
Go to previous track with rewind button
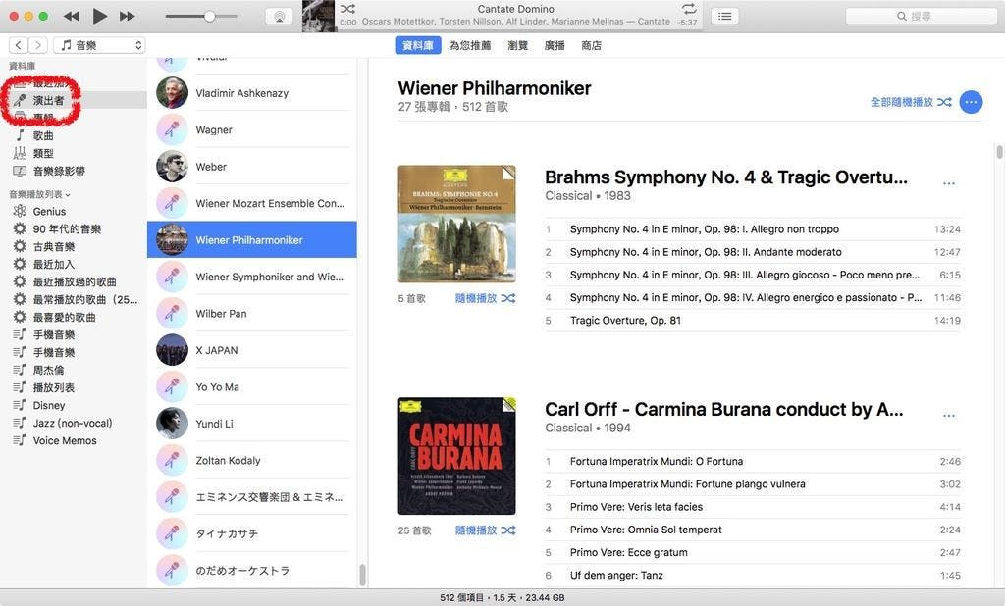pyautogui.click(x=72, y=16)
